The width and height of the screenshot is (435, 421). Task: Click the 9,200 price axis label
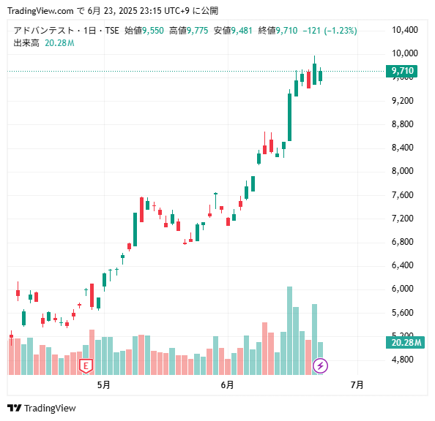coord(402,100)
